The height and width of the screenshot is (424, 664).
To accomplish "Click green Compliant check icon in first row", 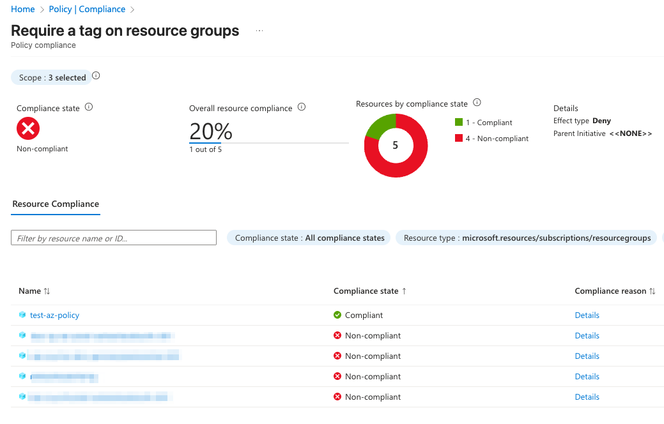I will [337, 315].
